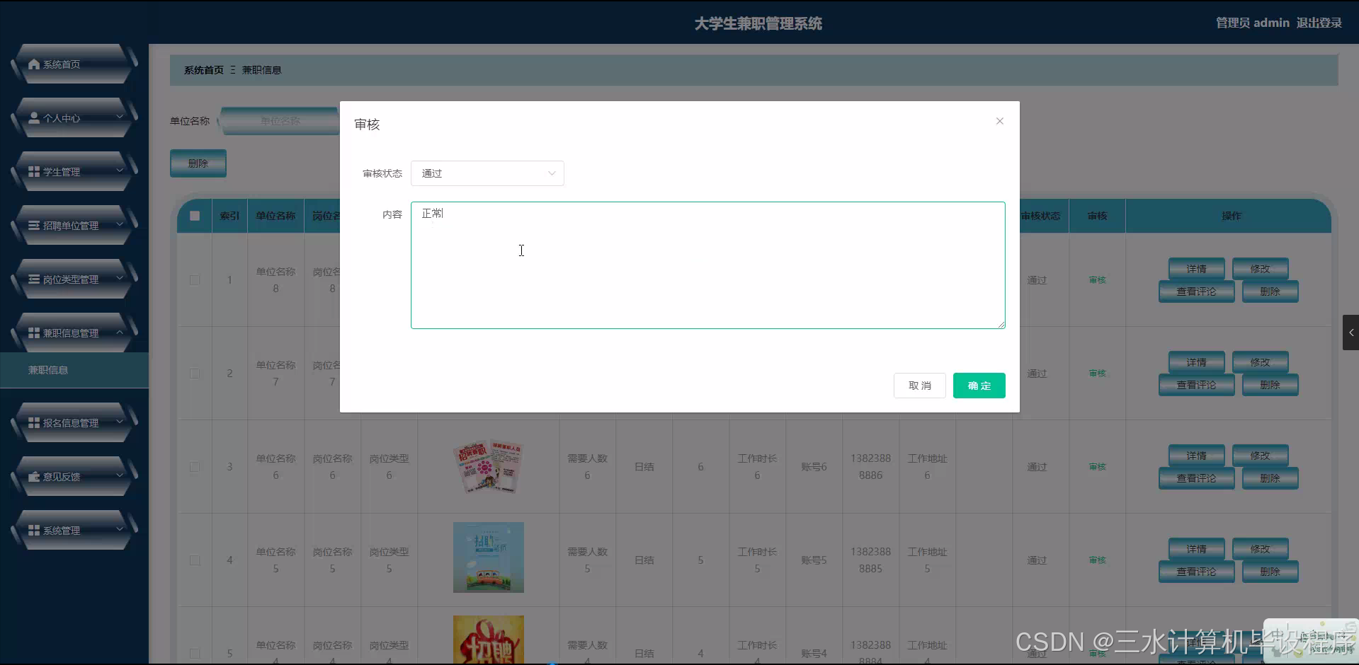The width and height of the screenshot is (1359, 665).
Task: Click the 岗位类型管理 list icon
Action: [33, 279]
